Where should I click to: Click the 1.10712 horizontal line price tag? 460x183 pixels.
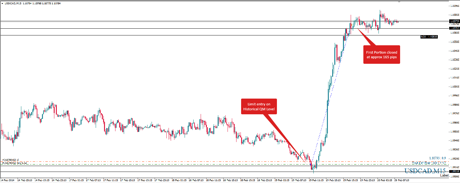(x=454, y=28)
